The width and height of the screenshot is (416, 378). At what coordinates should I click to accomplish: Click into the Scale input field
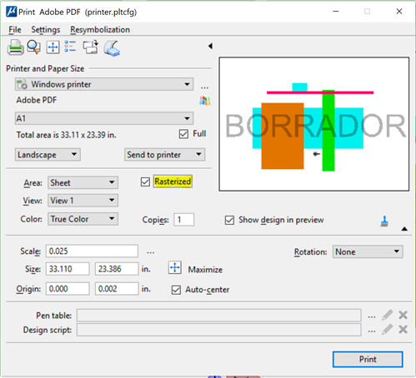pyautogui.click(x=92, y=251)
